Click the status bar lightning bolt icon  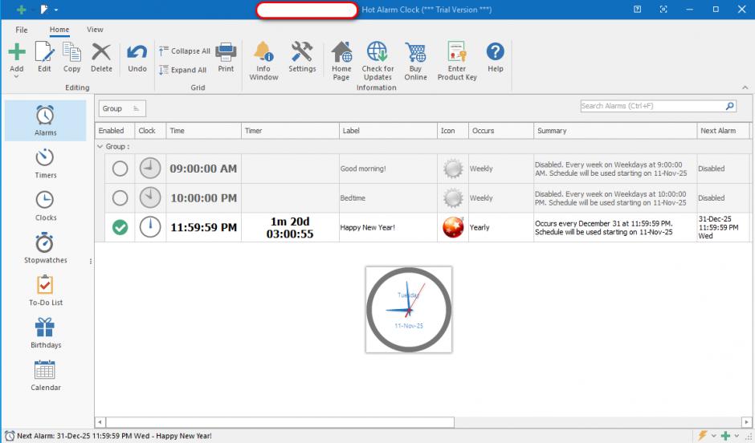(x=703, y=436)
